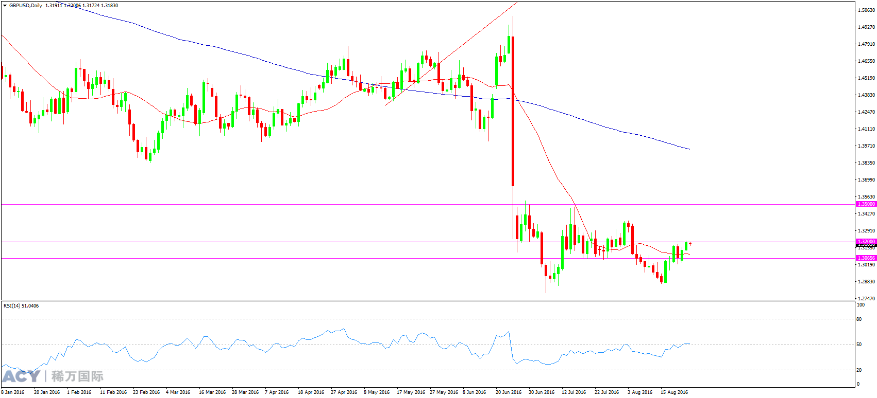This screenshot has height=398, width=877.
Task: Click the 7 Apr 2016 date label
Action: [x=277, y=392]
